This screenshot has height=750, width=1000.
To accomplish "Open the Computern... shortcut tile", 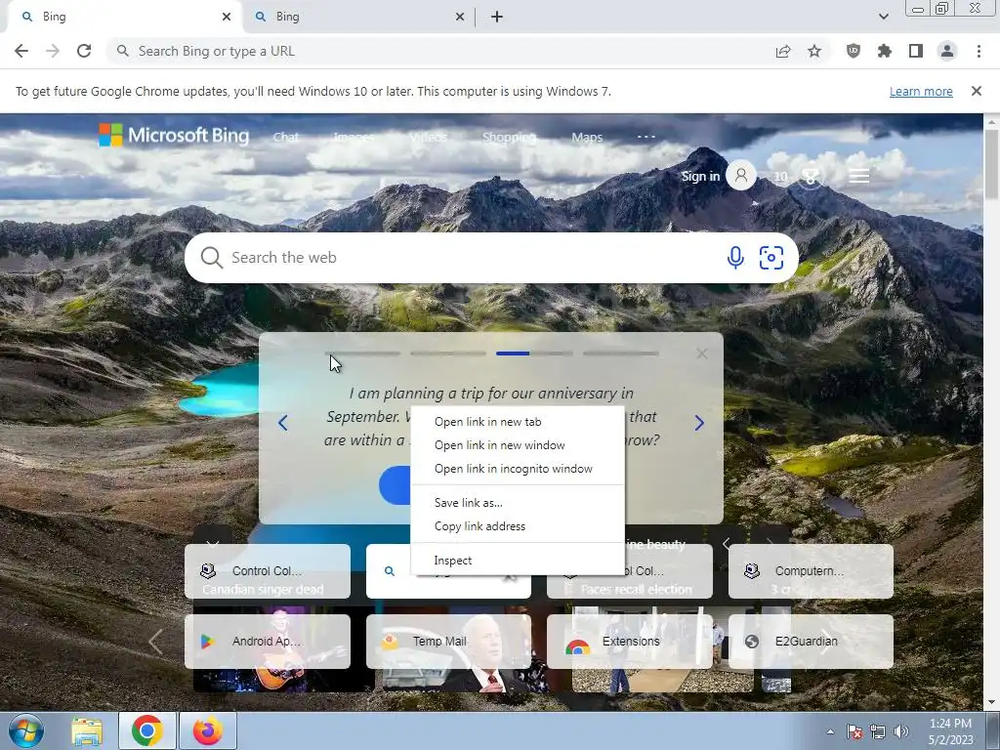I will click(x=811, y=571).
